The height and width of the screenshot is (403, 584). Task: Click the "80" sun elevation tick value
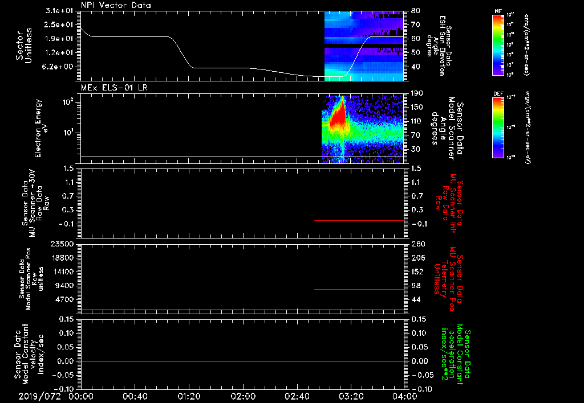415,11
